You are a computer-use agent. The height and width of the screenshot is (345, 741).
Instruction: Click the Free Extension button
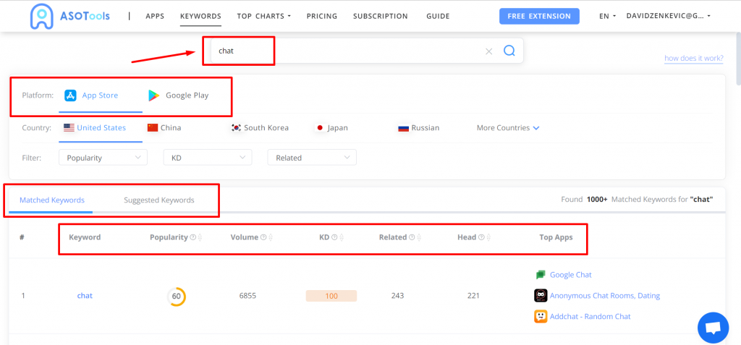(539, 16)
